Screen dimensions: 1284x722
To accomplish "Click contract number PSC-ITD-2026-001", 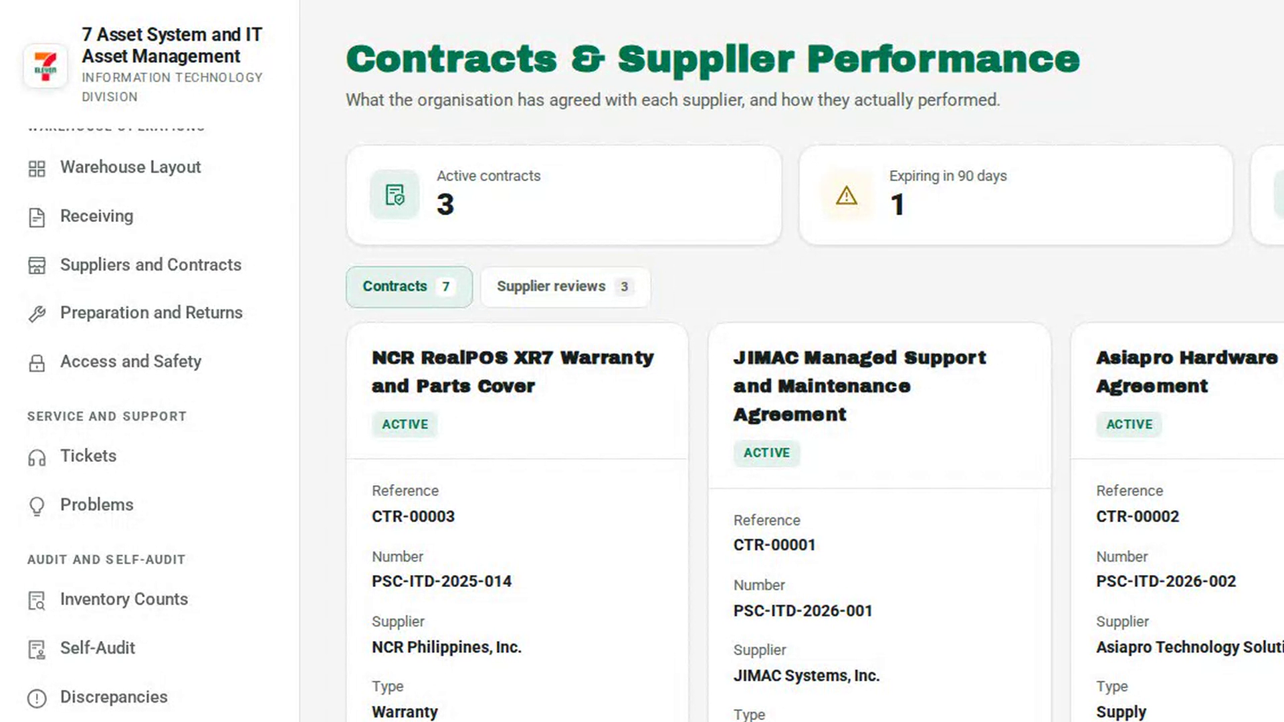I will [x=802, y=611].
